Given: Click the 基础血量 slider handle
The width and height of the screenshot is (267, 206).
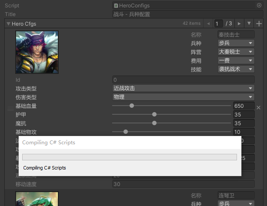Looking at the screenshot, I should [132, 106].
